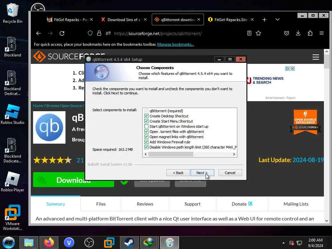Open File Explorer from taskbar
The image size is (332, 249).
(29, 243)
